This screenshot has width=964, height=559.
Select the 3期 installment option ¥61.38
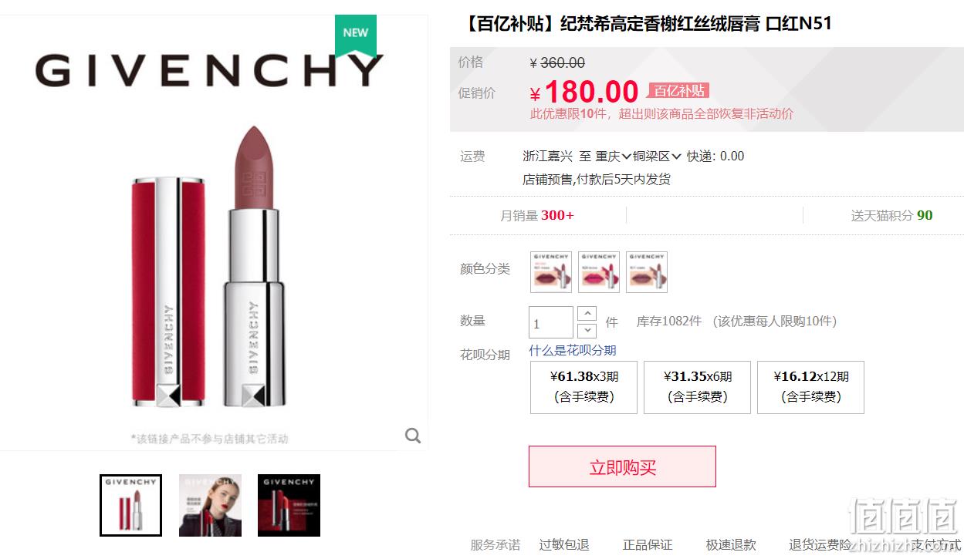pyautogui.click(x=583, y=387)
